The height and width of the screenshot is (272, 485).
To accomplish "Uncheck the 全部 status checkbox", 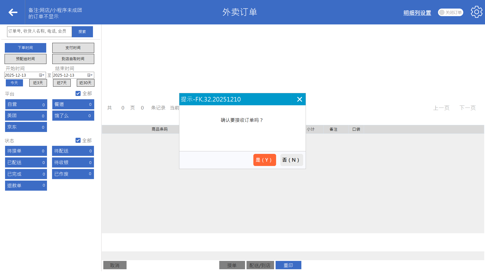I will [78, 140].
